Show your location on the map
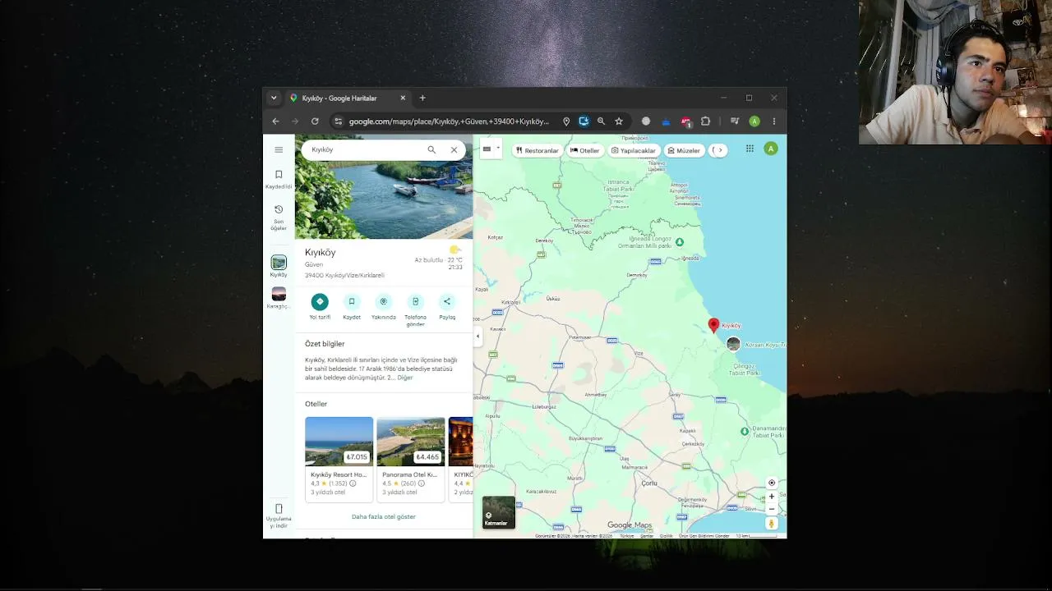This screenshot has height=591, width=1052. click(772, 483)
